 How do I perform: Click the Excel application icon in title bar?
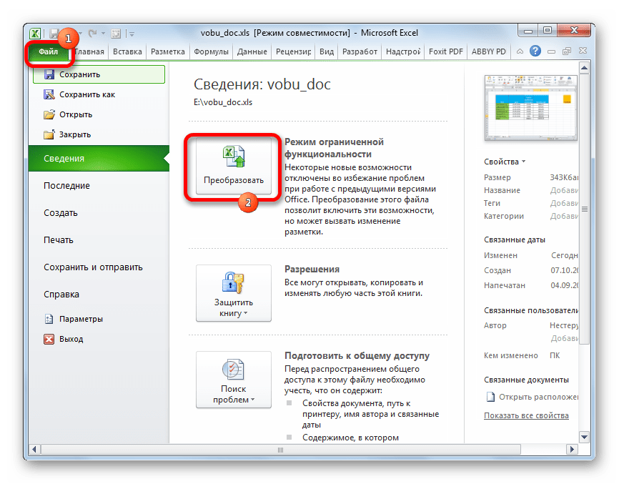[35, 34]
